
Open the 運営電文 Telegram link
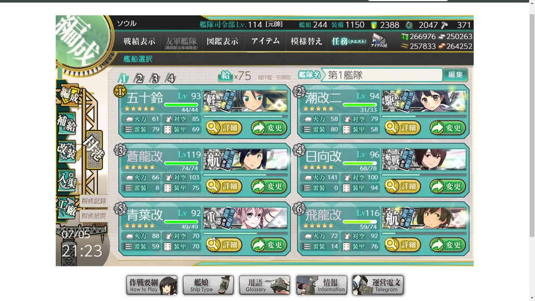pyautogui.click(x=378, y=285)
